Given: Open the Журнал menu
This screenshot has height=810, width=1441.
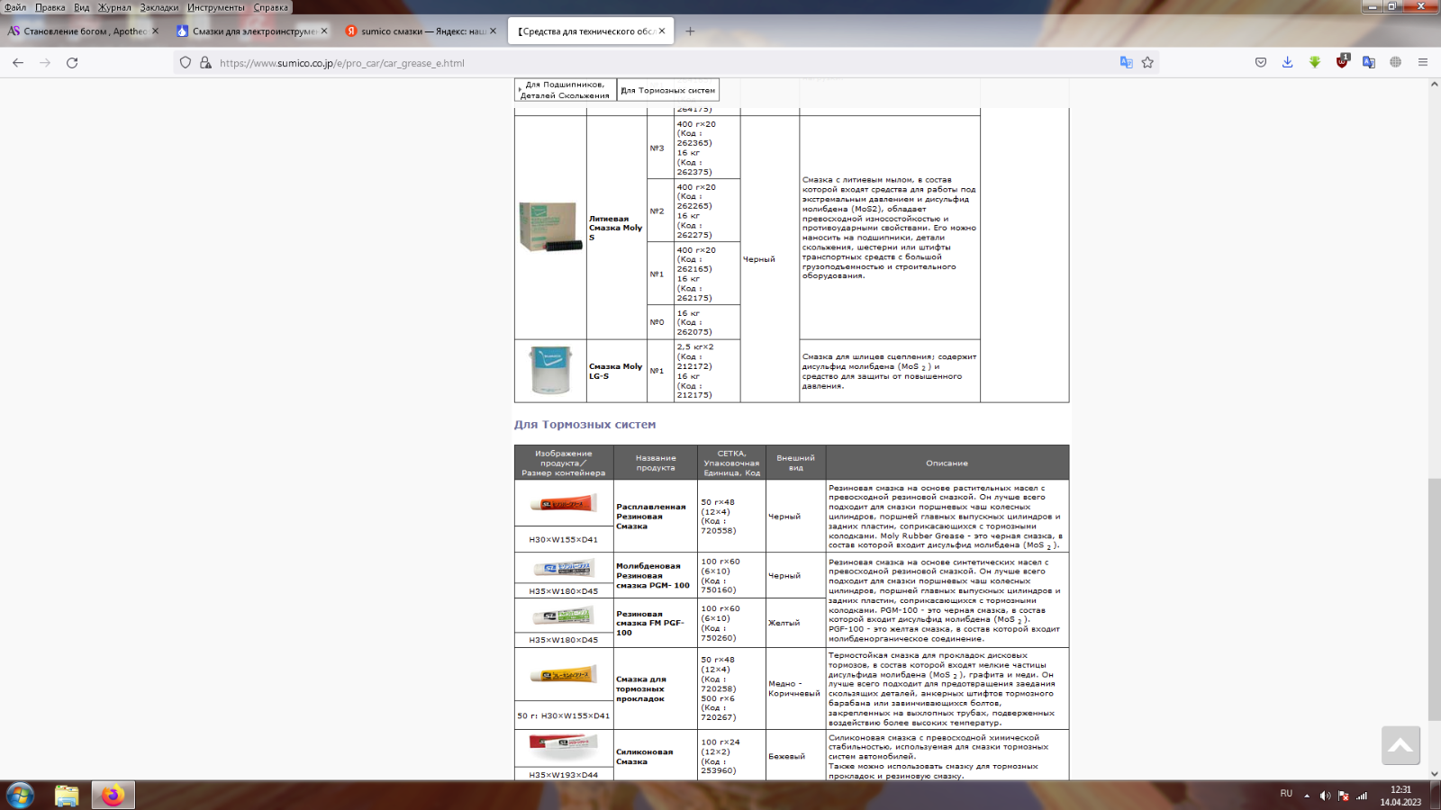Looking at the screenshot, I should tap(114, 7).
